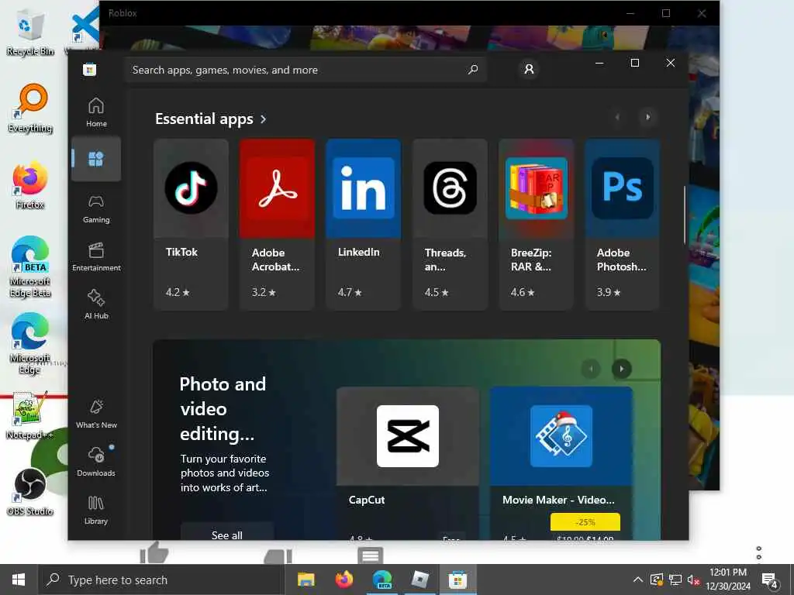Click Microsoft Store taskbar icon
This screenshot has width=794, height=595.
click(x=457, y=580)
